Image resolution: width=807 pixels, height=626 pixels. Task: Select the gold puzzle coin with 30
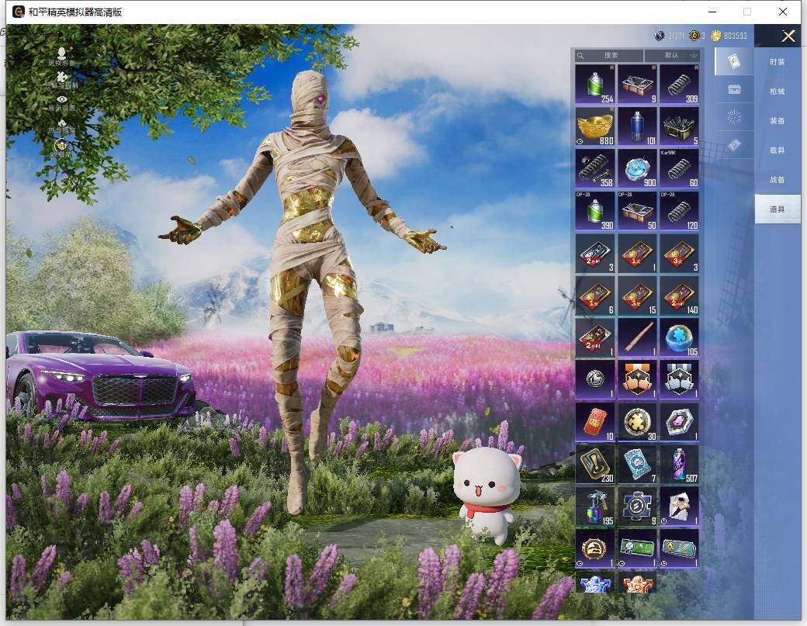click(x=637, y=422)
